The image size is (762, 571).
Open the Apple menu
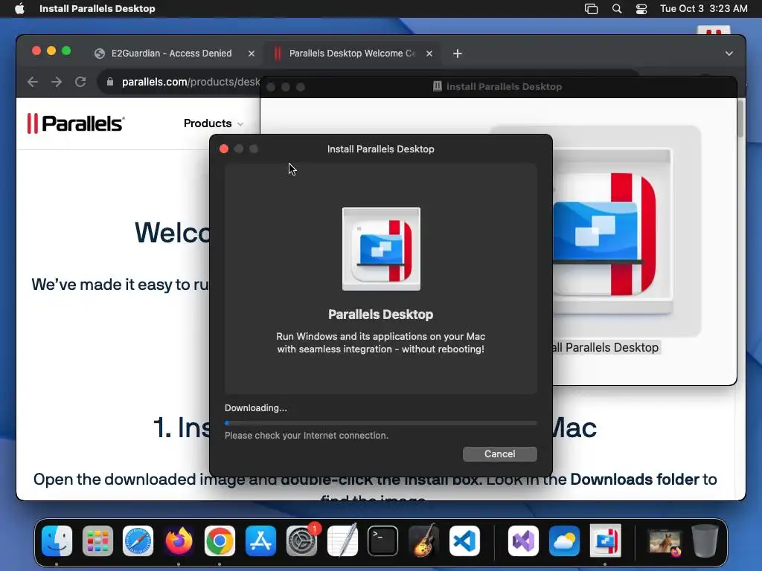pyautogui.click(x=19, y=9)
